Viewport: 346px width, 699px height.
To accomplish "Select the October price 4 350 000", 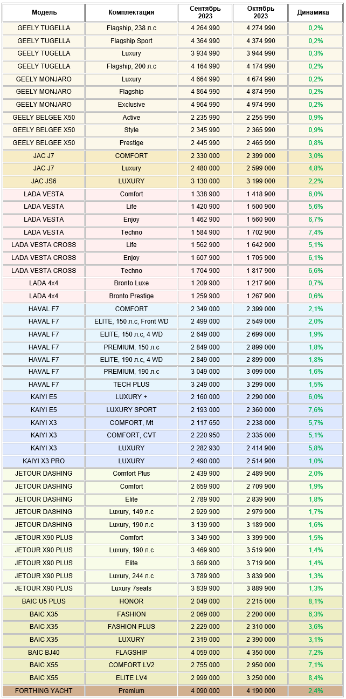I will [x=261, y=653].
